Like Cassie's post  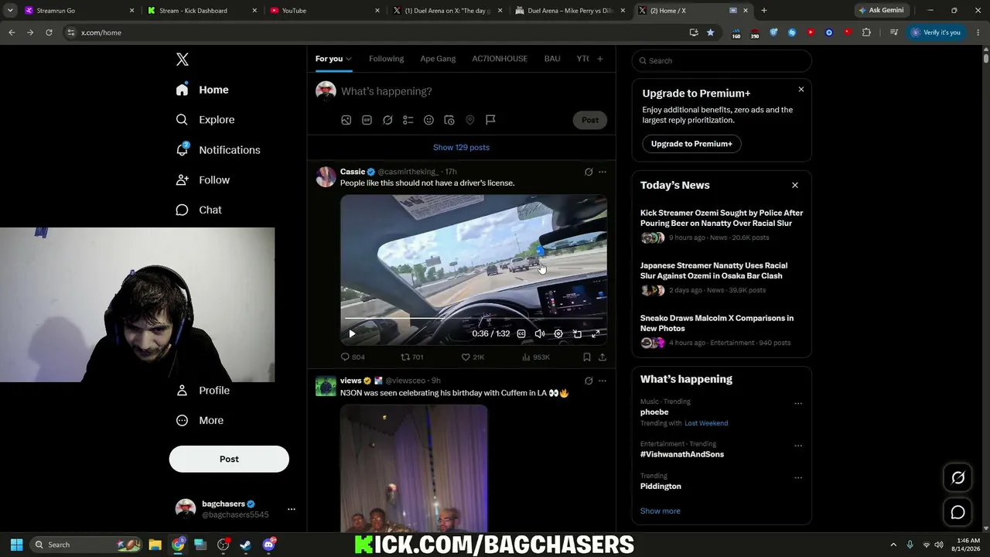point(473,357)
